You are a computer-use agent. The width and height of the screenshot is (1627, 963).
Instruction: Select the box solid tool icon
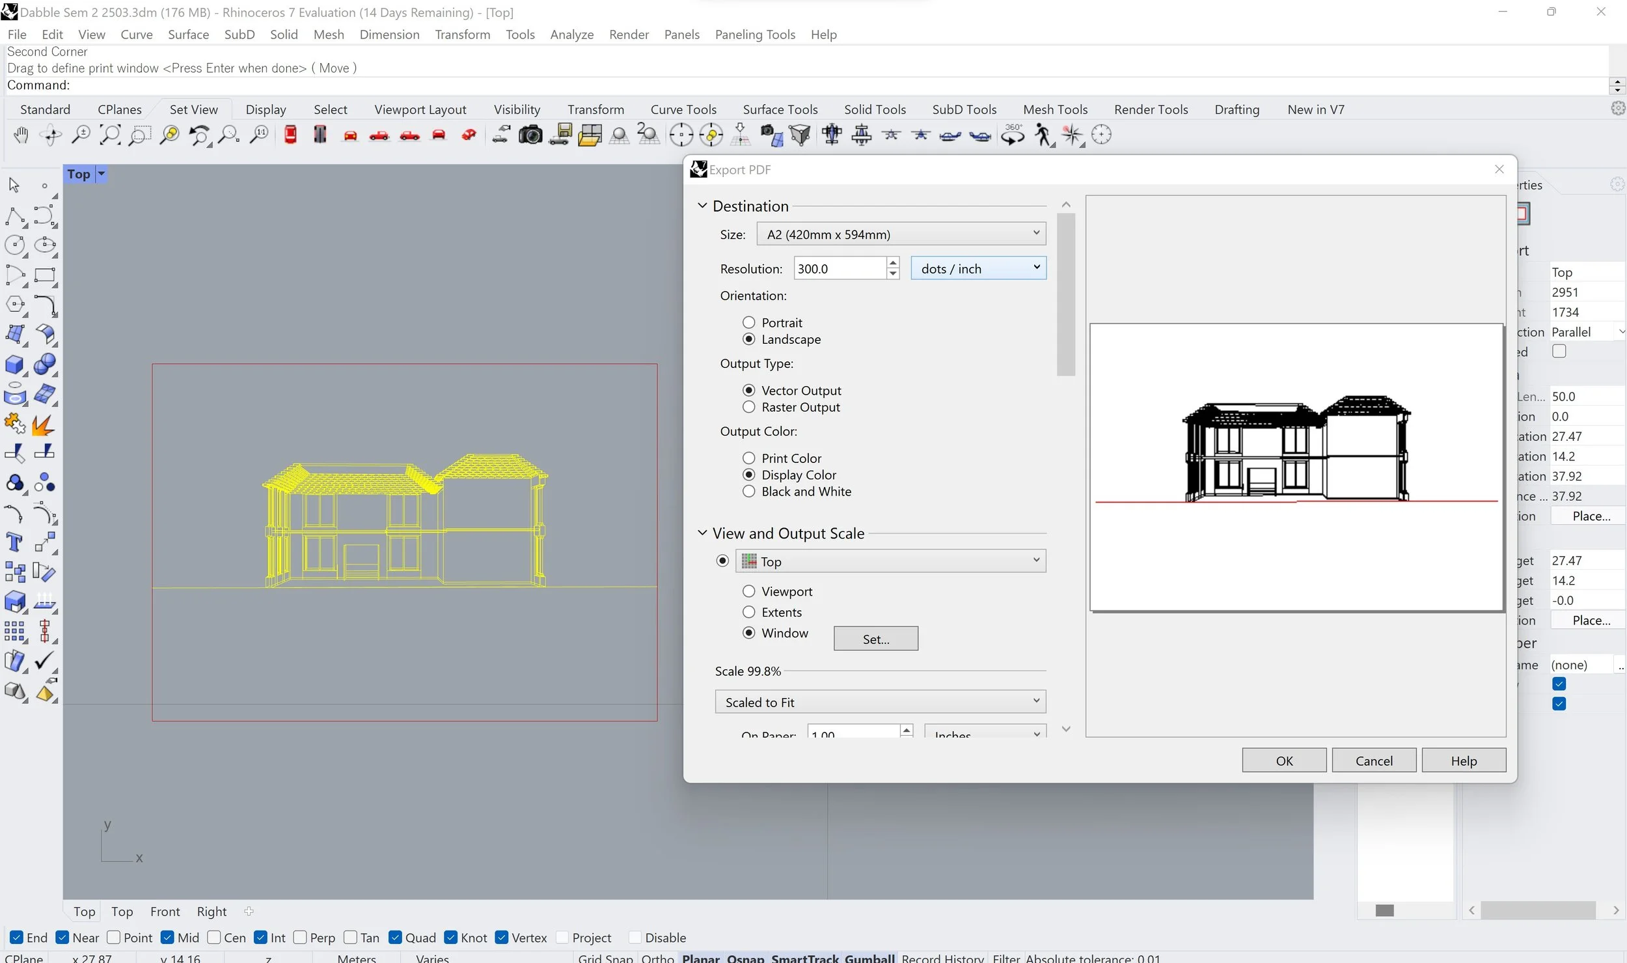click(x=14, y=365)
